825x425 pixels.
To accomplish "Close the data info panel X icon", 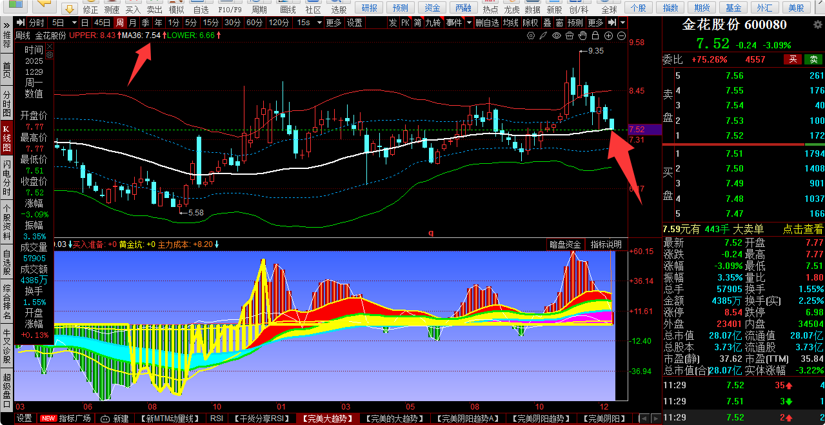I will [x=49, y=46].
